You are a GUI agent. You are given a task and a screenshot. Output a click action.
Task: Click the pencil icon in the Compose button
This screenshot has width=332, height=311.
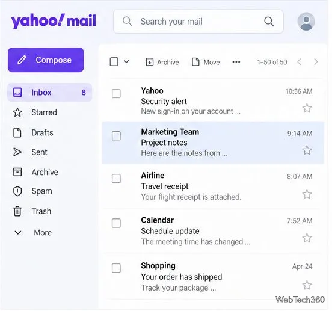pos(22,60)
